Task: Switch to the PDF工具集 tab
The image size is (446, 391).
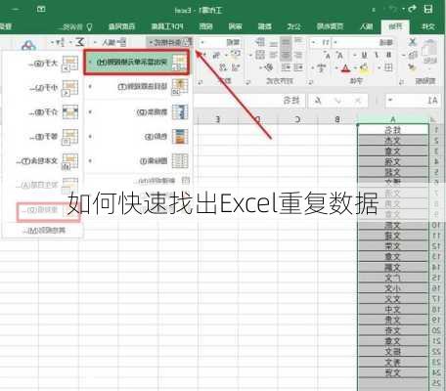Action: pyautogui.click(x=167, y=26)
